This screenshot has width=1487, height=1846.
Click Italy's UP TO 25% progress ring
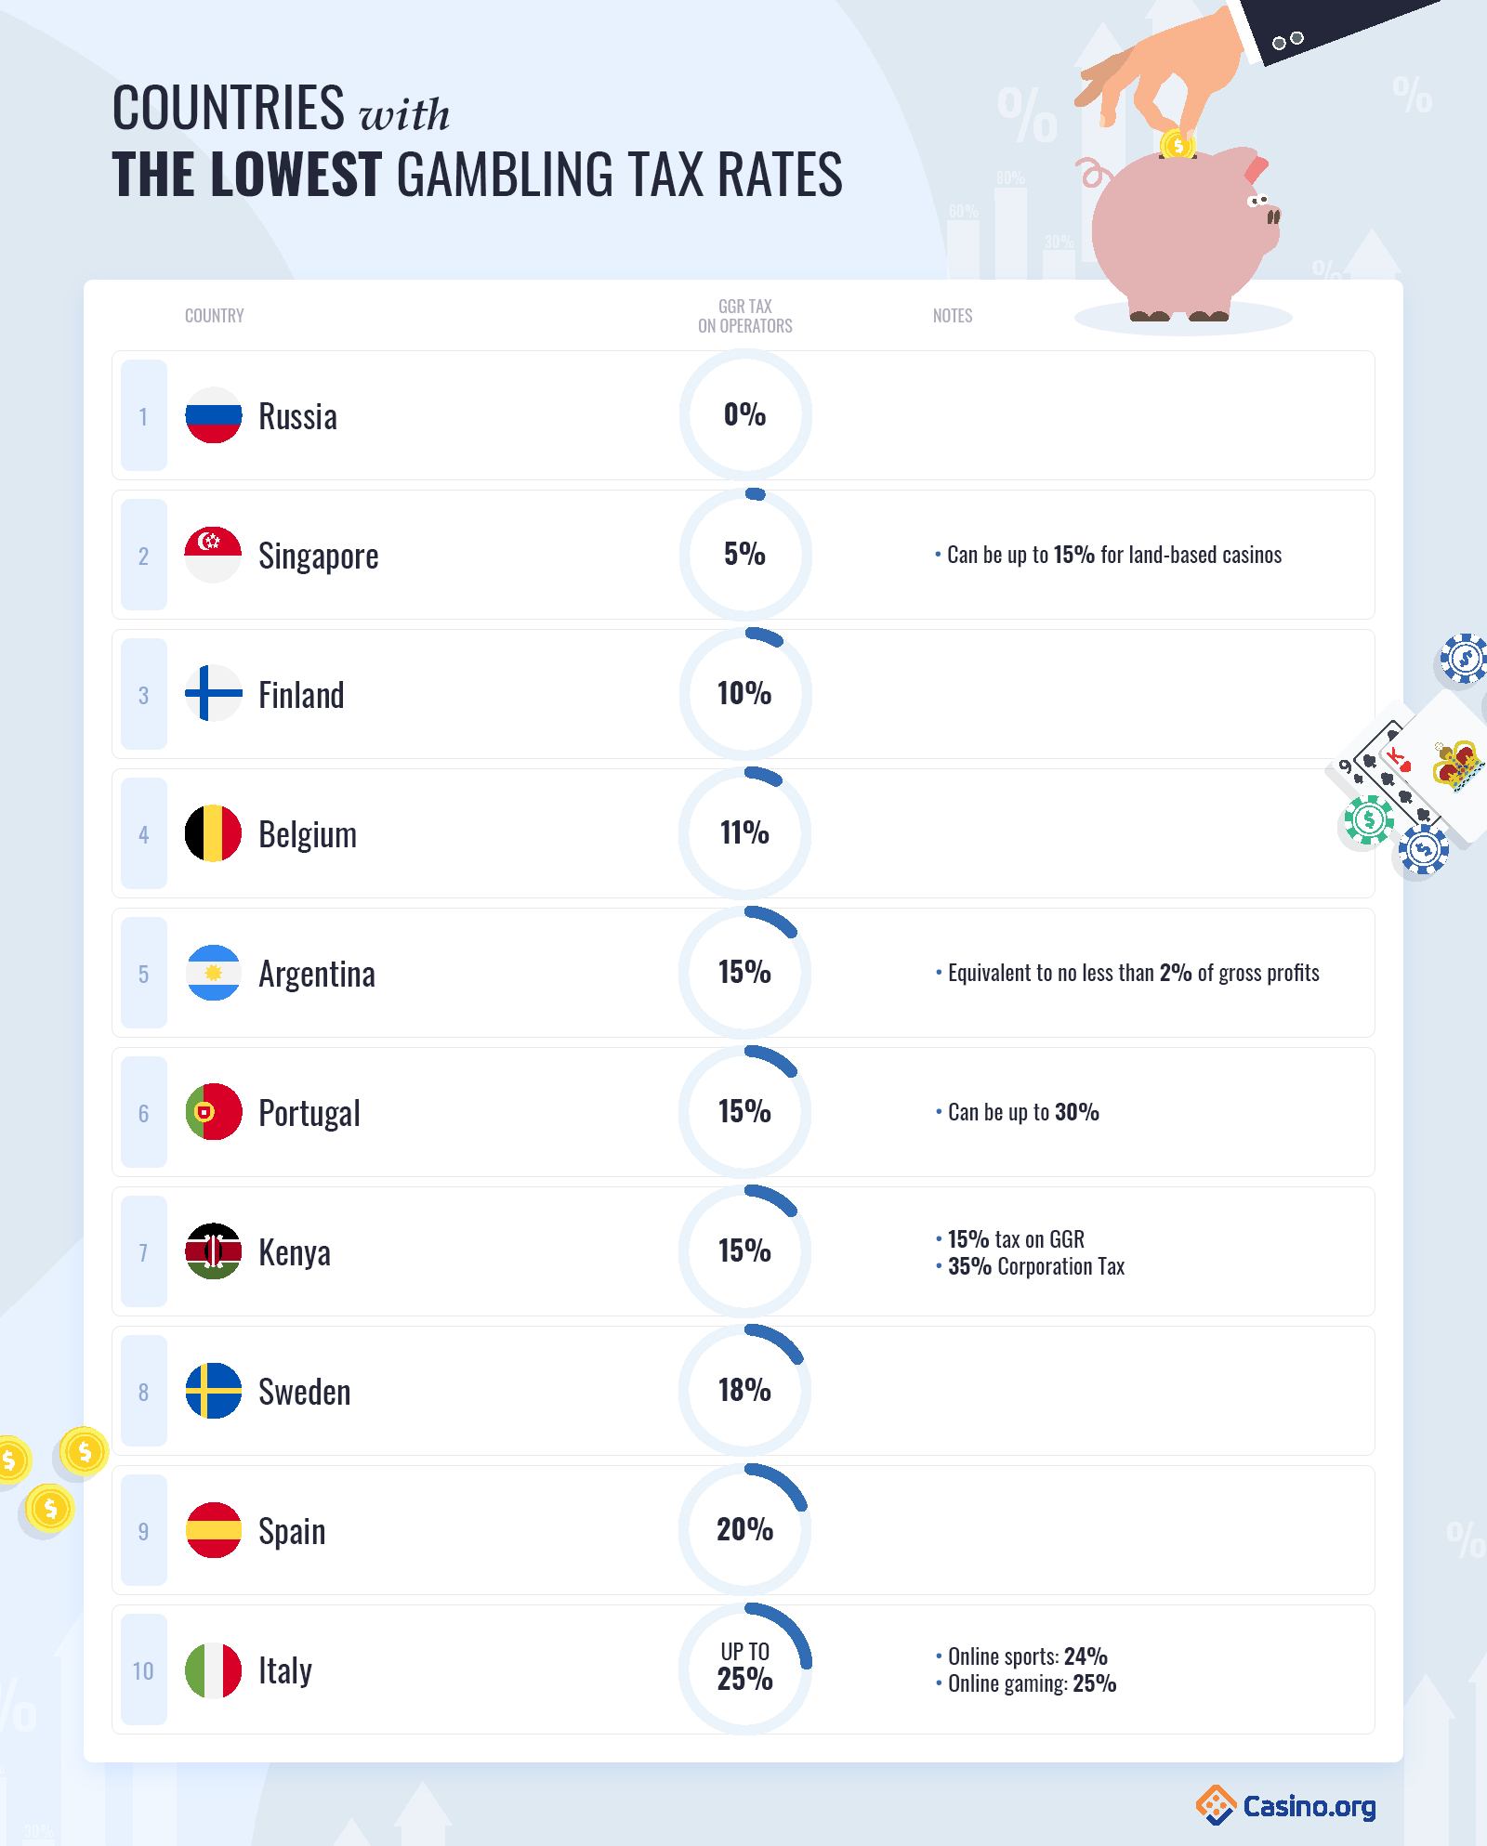pyautogui.click(x=745, y=1669)
